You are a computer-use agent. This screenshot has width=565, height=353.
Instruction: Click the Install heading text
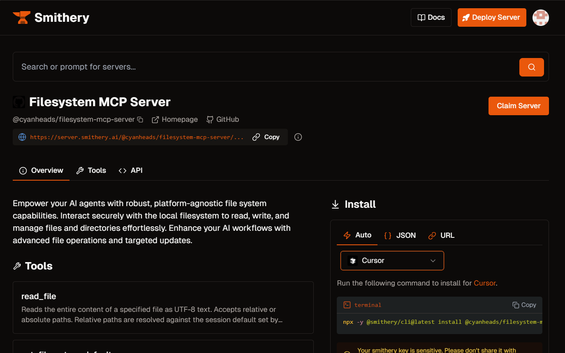[x=360, y=204]
